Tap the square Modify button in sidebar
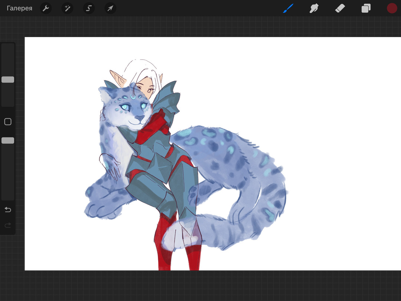The height and width of the screenshot is (301, 401). (8, 122)
